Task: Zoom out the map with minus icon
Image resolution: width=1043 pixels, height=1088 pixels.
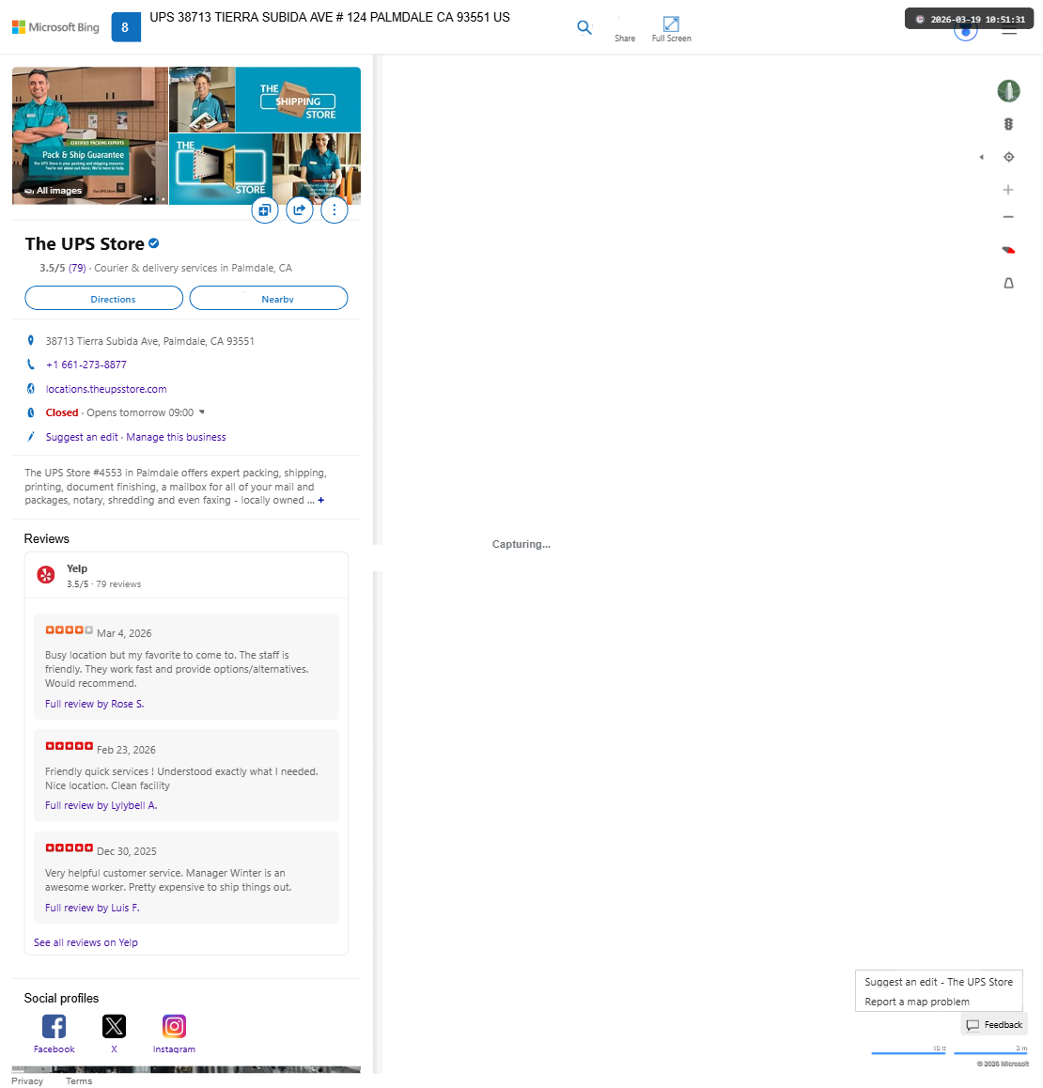Action: [1008, 217]
